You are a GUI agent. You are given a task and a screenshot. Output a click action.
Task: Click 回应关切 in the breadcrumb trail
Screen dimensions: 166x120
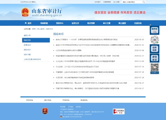tap(49, 29)
